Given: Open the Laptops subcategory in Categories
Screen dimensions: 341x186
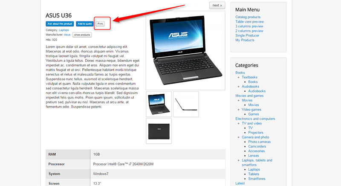Looking at the screenshot, I should coord(254,169).
